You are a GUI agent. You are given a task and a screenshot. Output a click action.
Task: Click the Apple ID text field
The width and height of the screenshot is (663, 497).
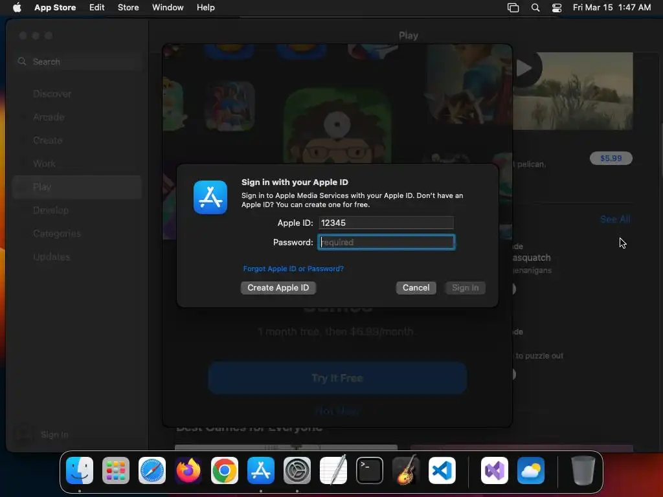tap(386, 223)
